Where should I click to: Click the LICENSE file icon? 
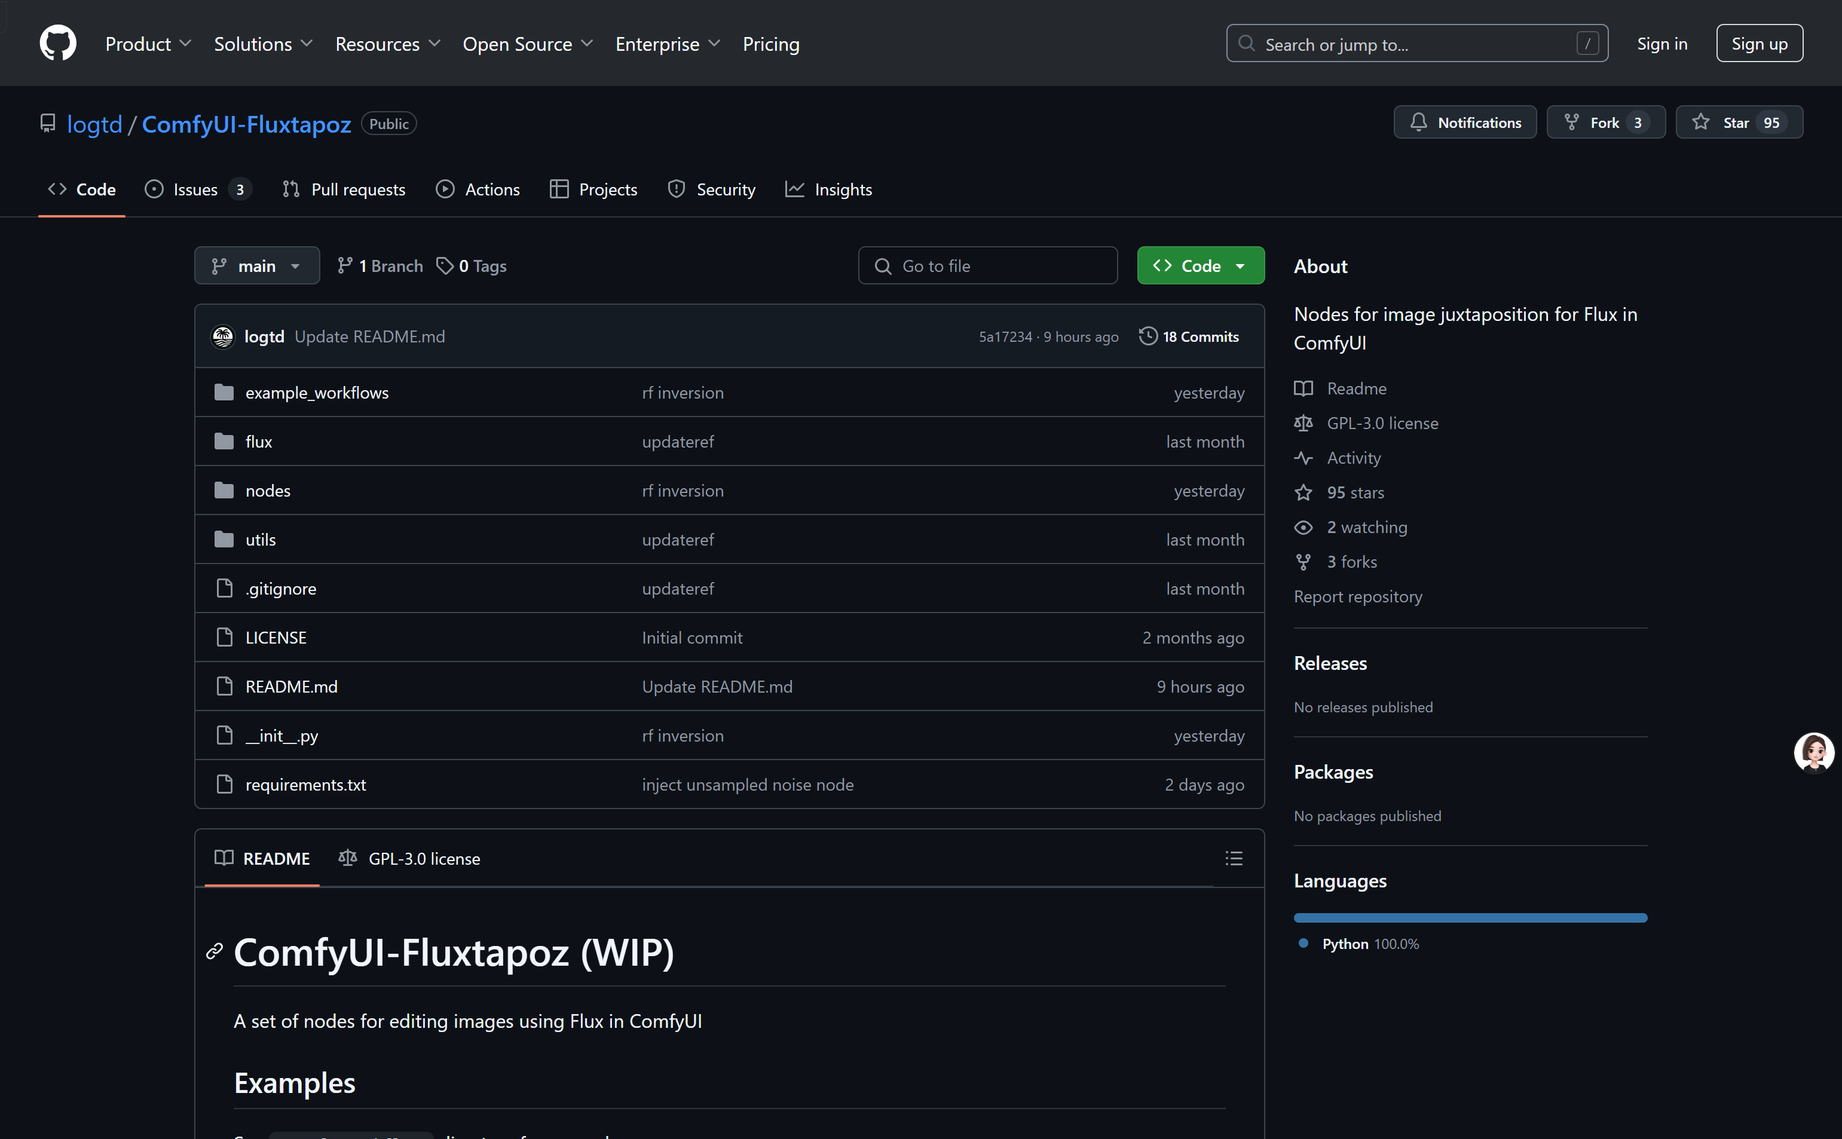point(224,637)
